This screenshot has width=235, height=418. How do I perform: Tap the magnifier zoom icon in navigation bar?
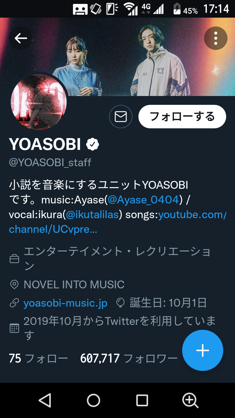pyautogui.click(x=190, y=400)
